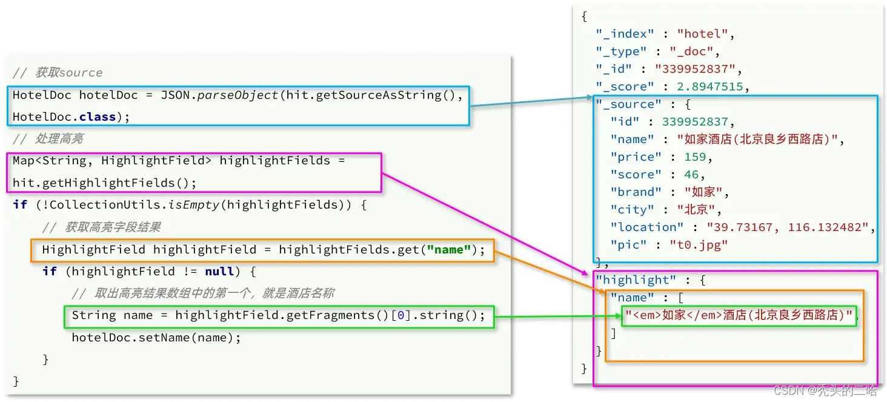Click the JSON line '"_type" : "_doc"'
Viewport: 887px width, 402px height.
pos(658,52)
